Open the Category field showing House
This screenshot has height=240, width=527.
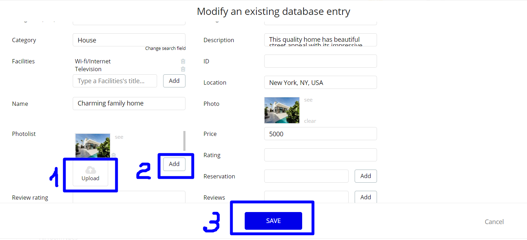pyautogui.click(x=129, y=40)
